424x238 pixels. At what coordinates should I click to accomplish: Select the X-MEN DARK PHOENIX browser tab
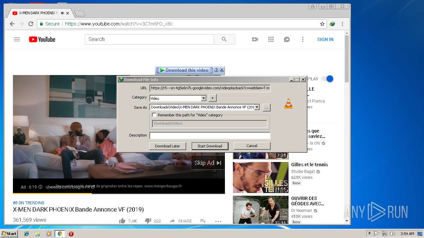(39, 13)
